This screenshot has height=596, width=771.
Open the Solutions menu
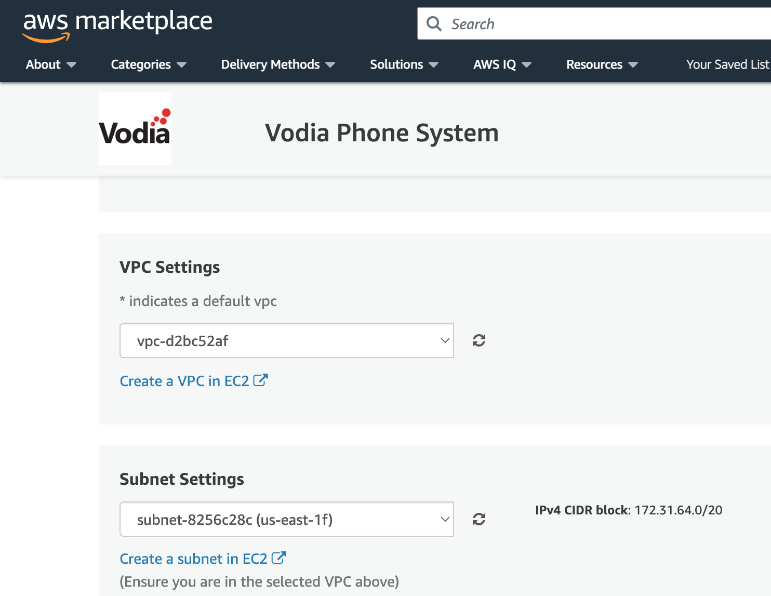click(404, 64)
